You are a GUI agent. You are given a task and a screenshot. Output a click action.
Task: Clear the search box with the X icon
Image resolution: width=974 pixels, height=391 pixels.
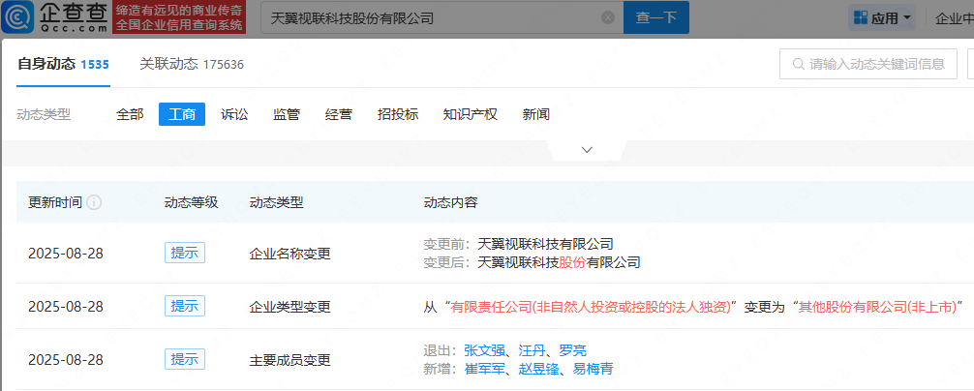pyautogui.click(x=607, y=17)
